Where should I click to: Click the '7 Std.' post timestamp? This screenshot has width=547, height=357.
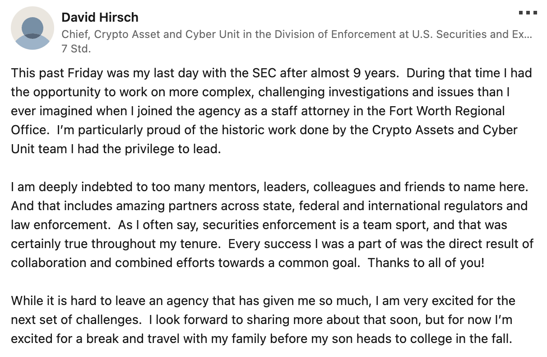point(76,49)
